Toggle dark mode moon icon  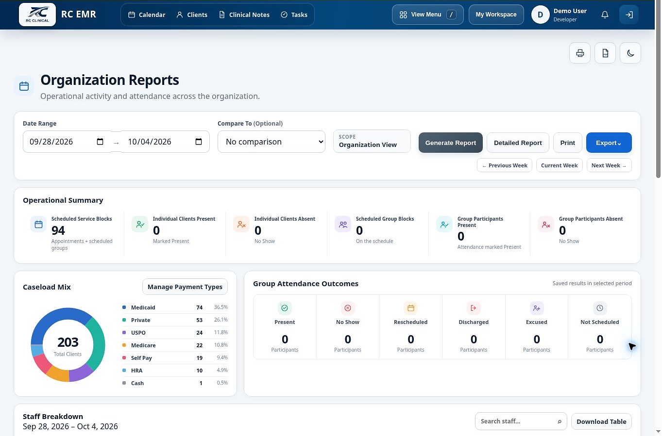630,53
